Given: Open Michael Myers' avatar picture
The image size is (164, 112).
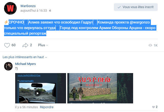Looking at the screenshot, I should point(8,66).
